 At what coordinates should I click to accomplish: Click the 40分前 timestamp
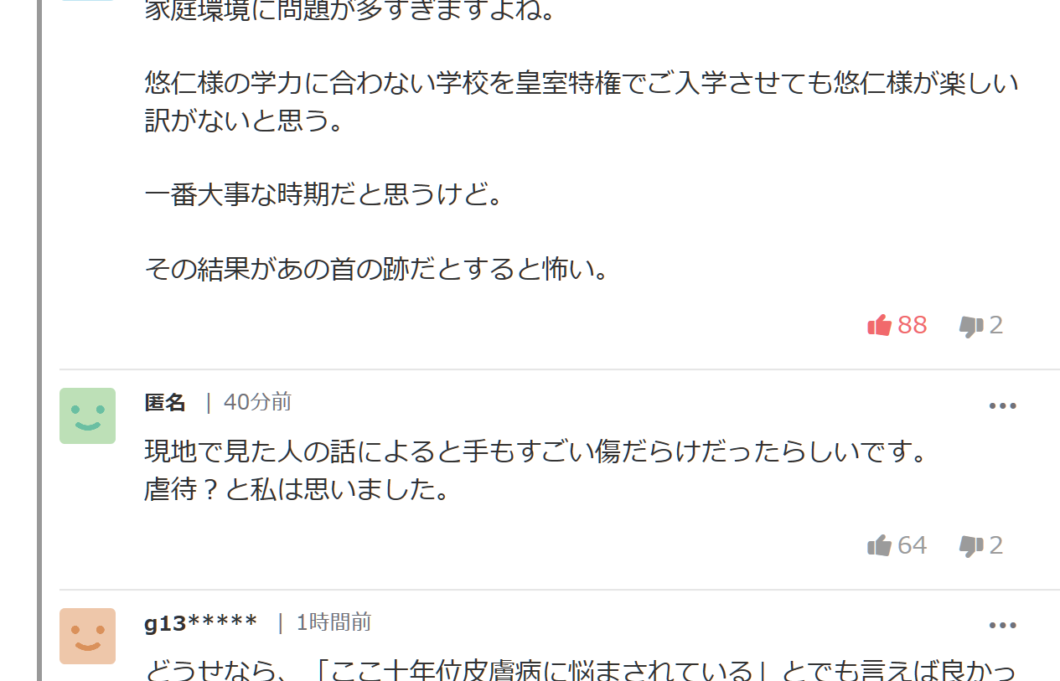(257, 402)
